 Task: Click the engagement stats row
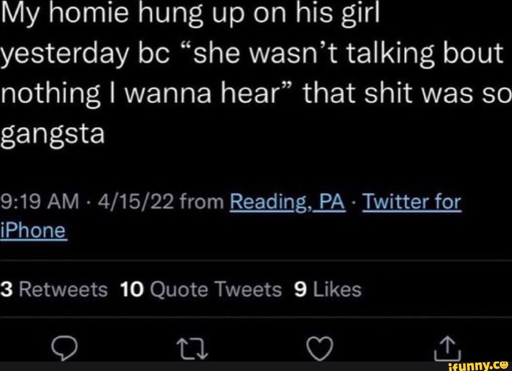pos(190,289)
